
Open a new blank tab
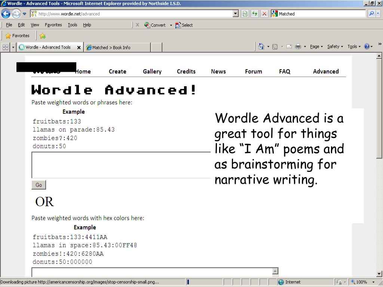click(156, 47)
